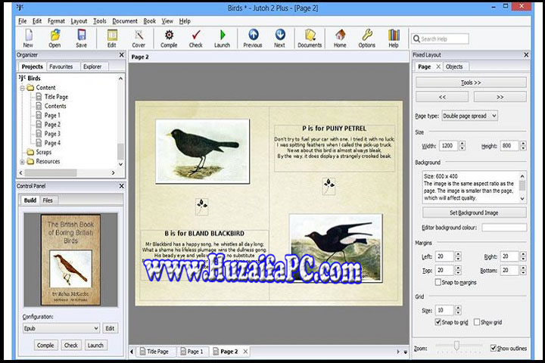Increase the Left margin stepper
This screenshot has width=545, height=363.
coord(458,254)
